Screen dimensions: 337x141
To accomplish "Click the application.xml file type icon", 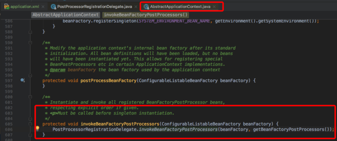I will click(7, 7).
